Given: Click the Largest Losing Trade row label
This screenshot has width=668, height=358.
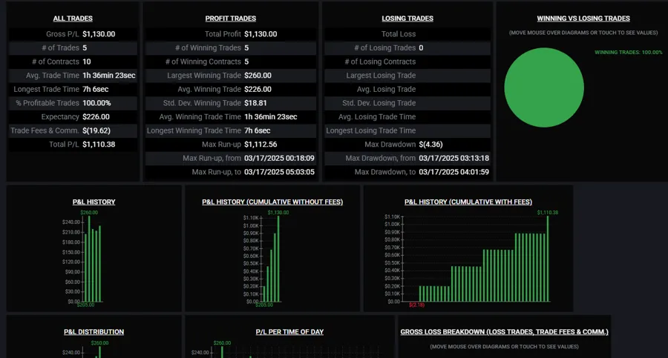Looking at the screenshot, I should pos(381,76).
